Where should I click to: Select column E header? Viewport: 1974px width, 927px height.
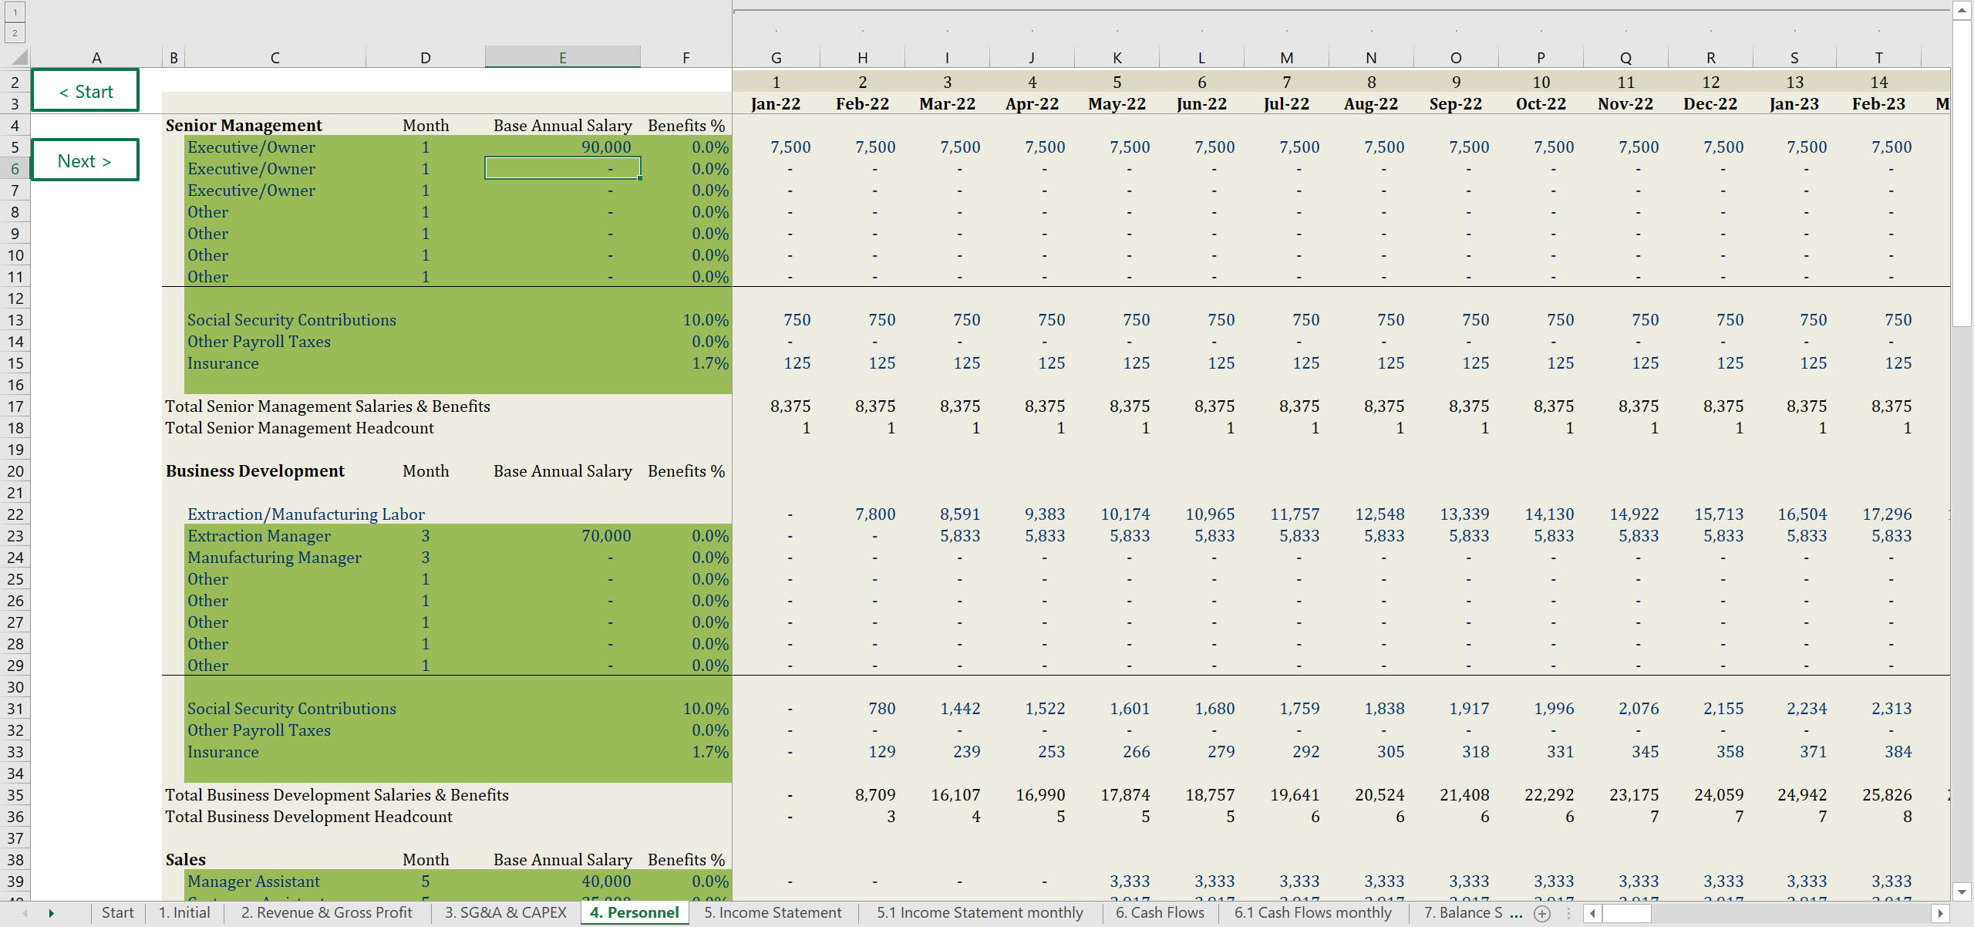(x=562, y=58)
